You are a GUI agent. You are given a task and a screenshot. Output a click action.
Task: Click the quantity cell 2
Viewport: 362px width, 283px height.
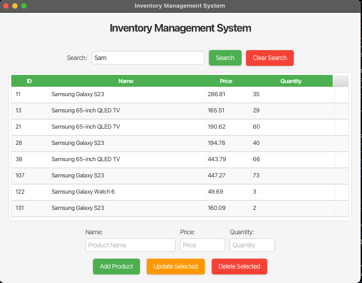click(293, 208)
